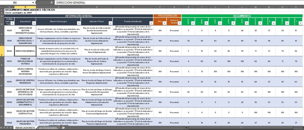Select the PROGRAMACION header cell
The width and height of the screenshot is (304, 130).
[167, 16]
